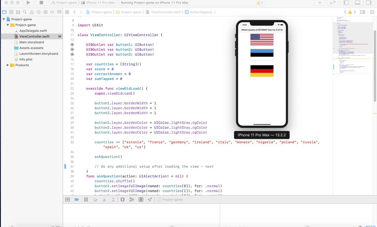Select ViewController.swift in navigator

tap(34, 37)
